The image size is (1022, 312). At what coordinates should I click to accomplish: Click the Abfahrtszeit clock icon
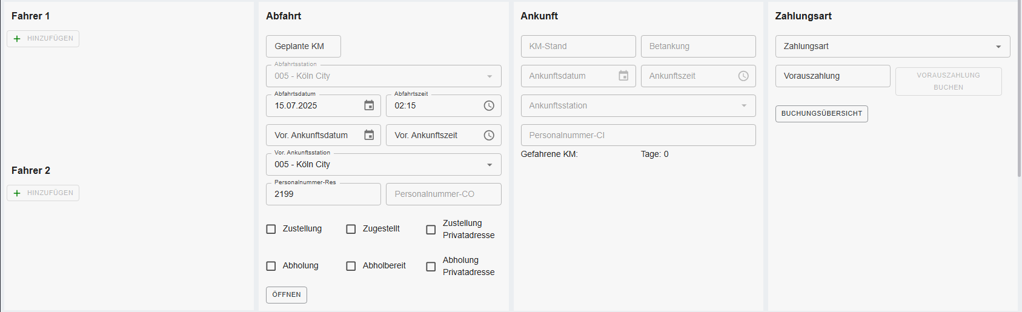[x=489, y=105]
